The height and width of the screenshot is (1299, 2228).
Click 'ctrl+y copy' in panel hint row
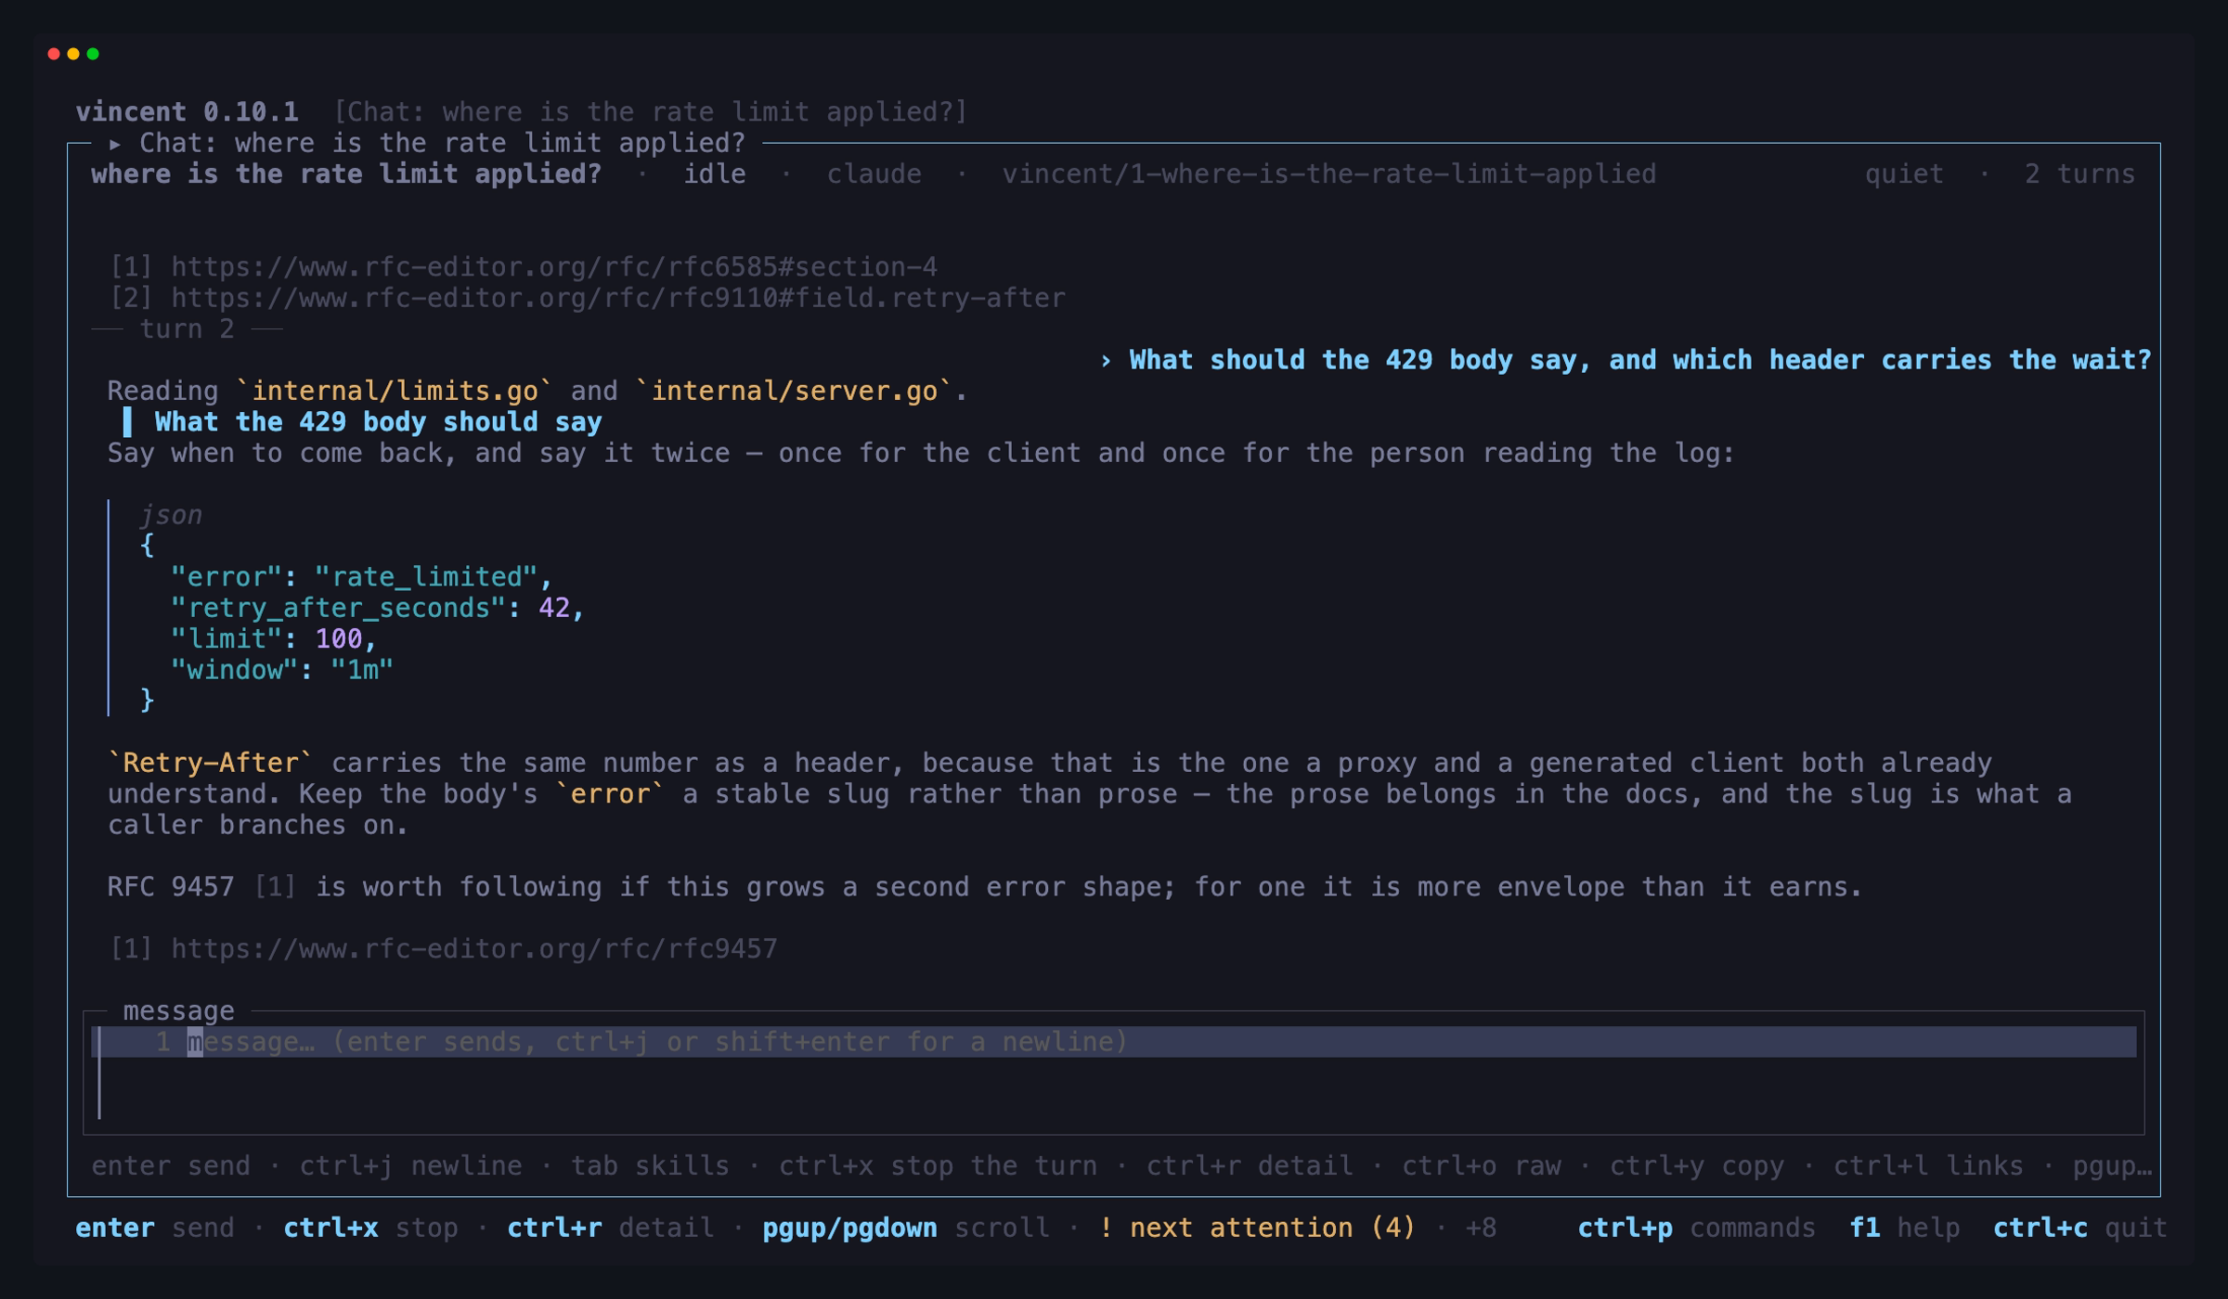pyautogui.click(x=1697, y=1165)
